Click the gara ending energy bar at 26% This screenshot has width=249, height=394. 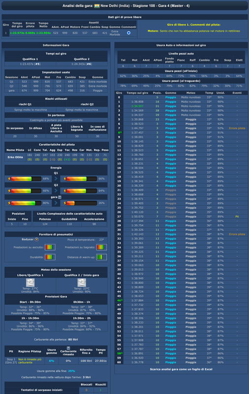82,203
